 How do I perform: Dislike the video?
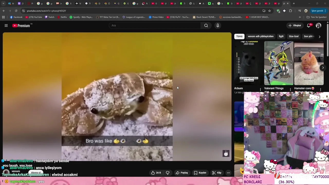point(168,173)
